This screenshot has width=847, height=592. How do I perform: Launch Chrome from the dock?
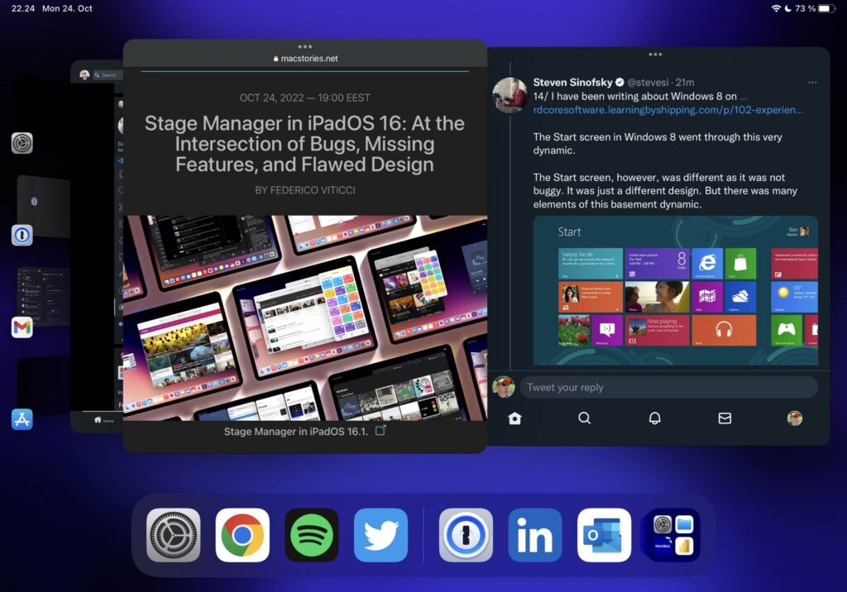coord(242,535)
